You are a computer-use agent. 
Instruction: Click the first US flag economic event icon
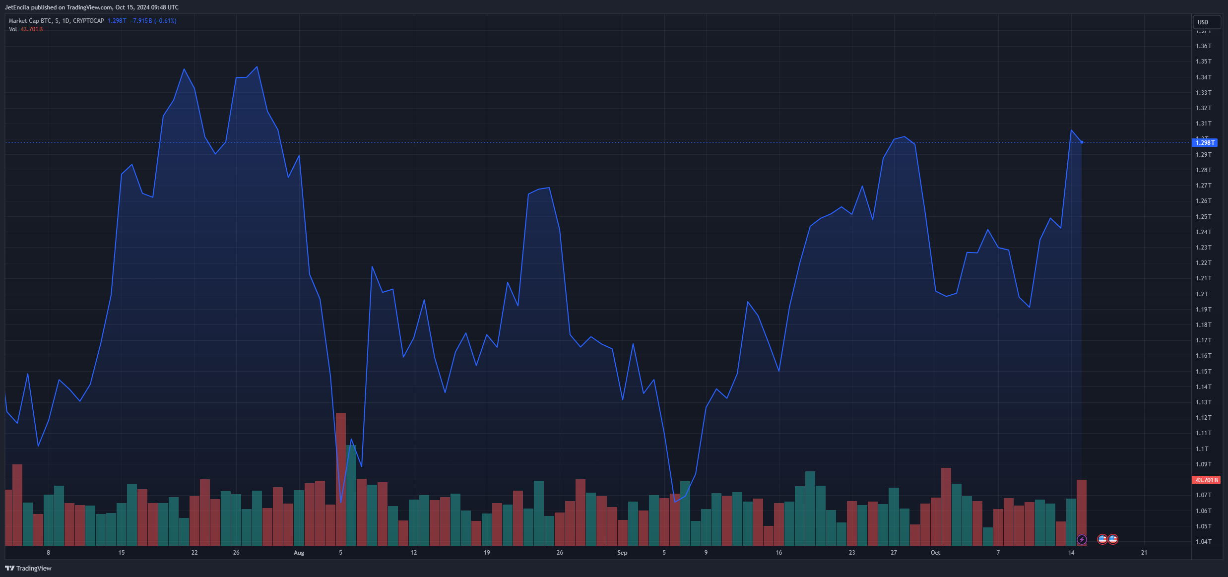pyautogui.click(x=1102, y=539)
